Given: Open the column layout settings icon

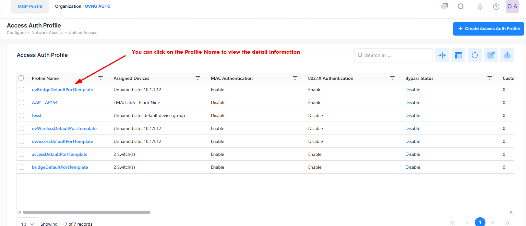Looking at the screenshot, I should 458,55.
